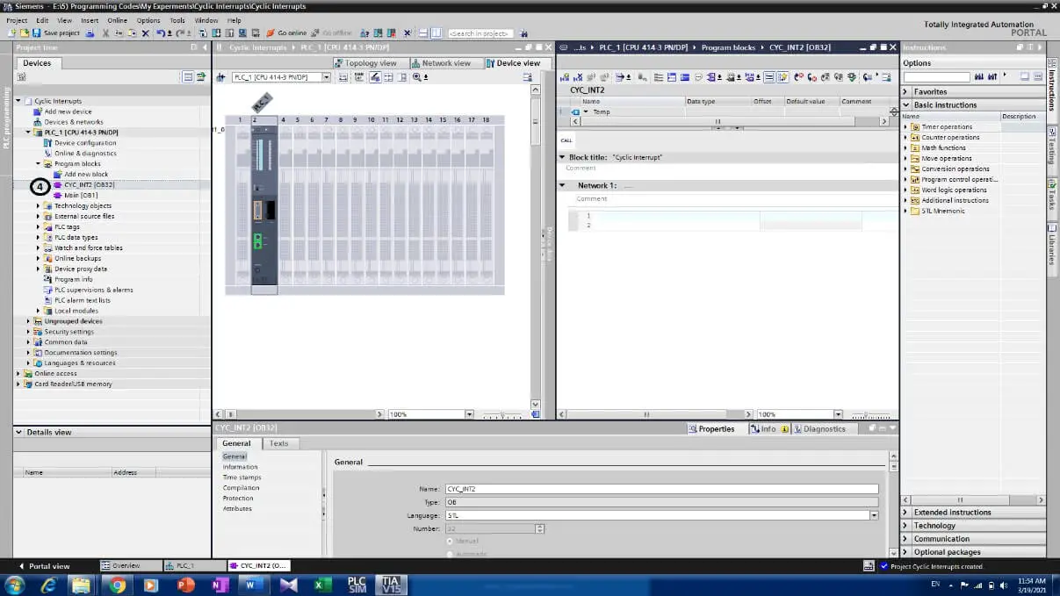The height and width of the screenshot is (596, 1060).
Task: Expand Math functions instruction folder
Action: (x=905, y=147)
